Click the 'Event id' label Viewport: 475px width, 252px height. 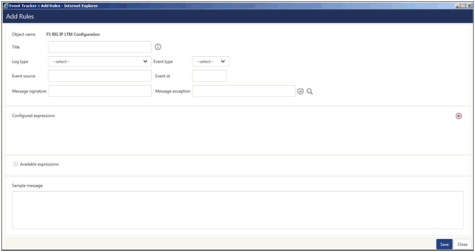pos(162,76)
